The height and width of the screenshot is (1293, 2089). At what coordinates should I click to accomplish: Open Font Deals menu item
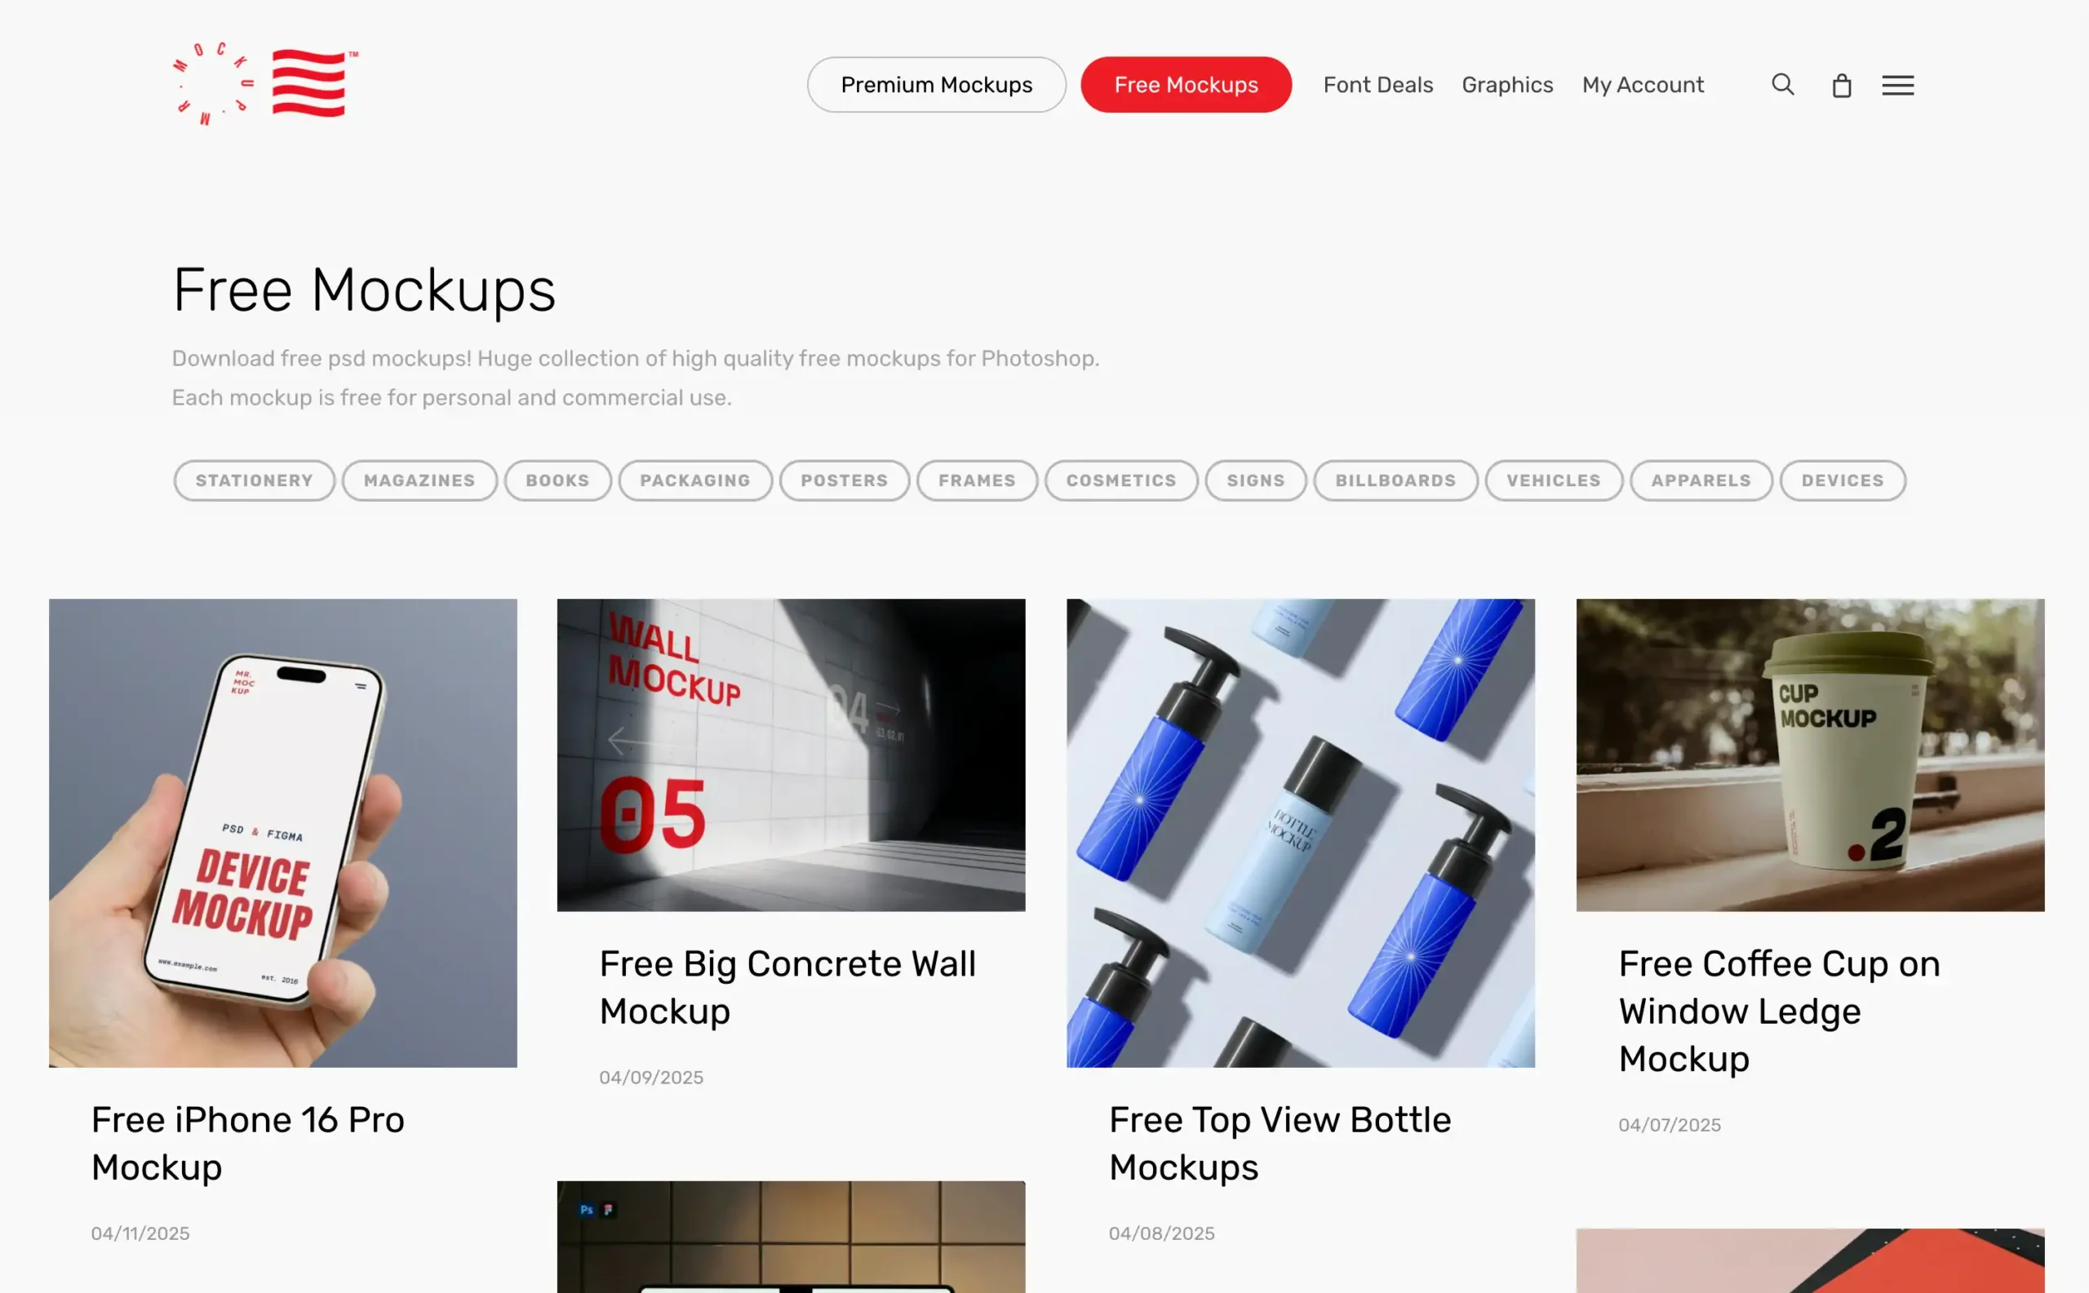point(1377,85)
